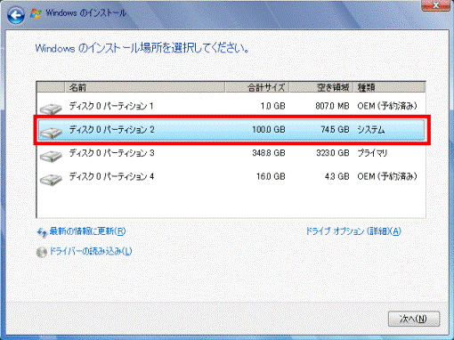Sort list by 種類 column header
Screen dimensions: 454x340
[389, 87]
